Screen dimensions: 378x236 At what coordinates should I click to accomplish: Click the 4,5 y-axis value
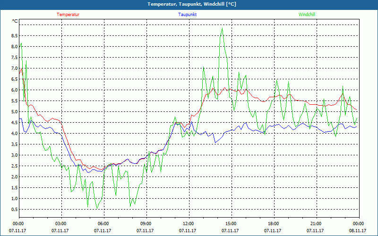click(x=15, y=122)
